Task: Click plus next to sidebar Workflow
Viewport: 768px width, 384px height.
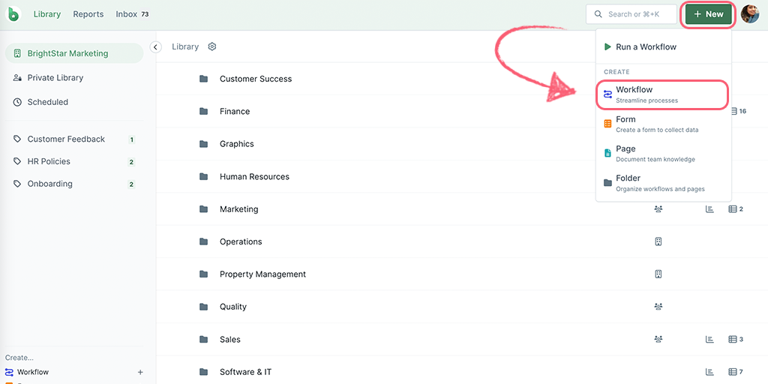Action: click(x=140, y=372)
